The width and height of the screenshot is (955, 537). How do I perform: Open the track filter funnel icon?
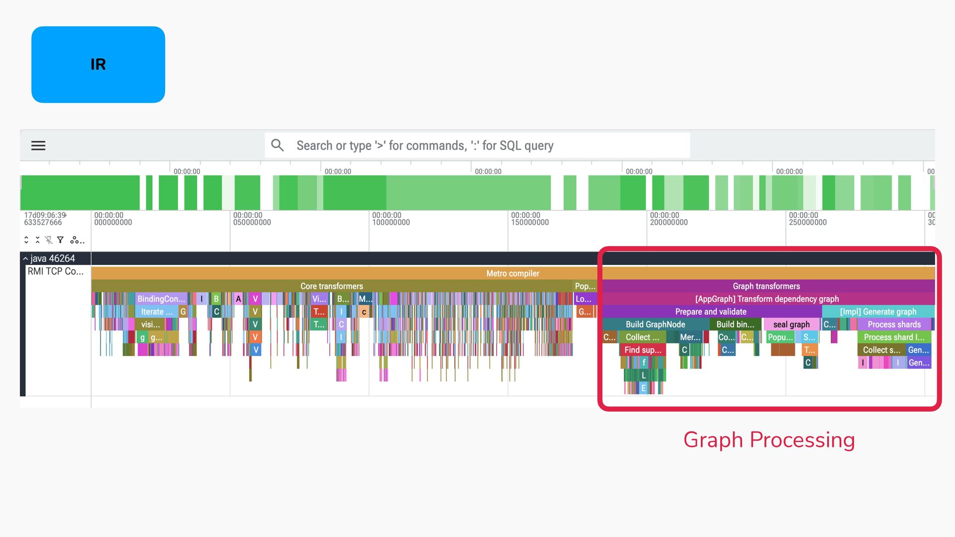point(60,240)
